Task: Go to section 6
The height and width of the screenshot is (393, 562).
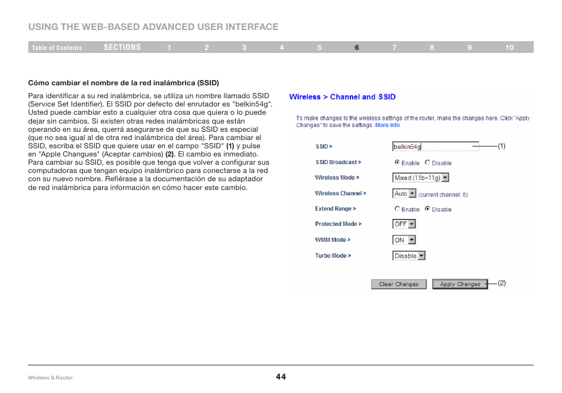Action: (x=356, y=48)
